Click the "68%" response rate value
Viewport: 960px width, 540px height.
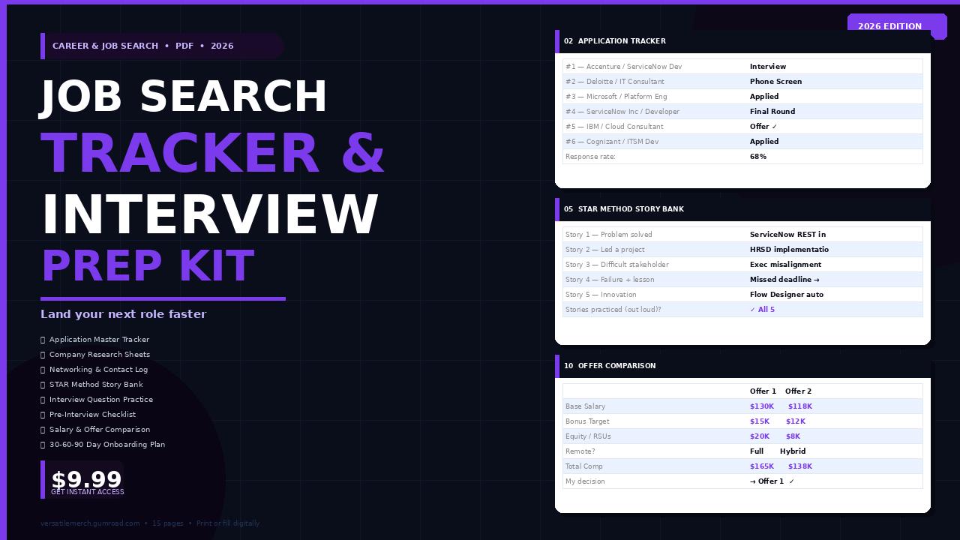point(758,157)
